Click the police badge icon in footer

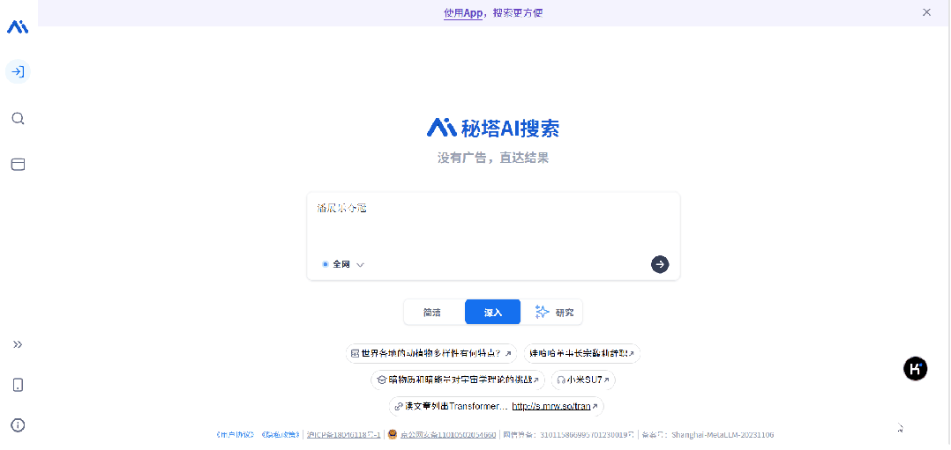tap(393, 434)
